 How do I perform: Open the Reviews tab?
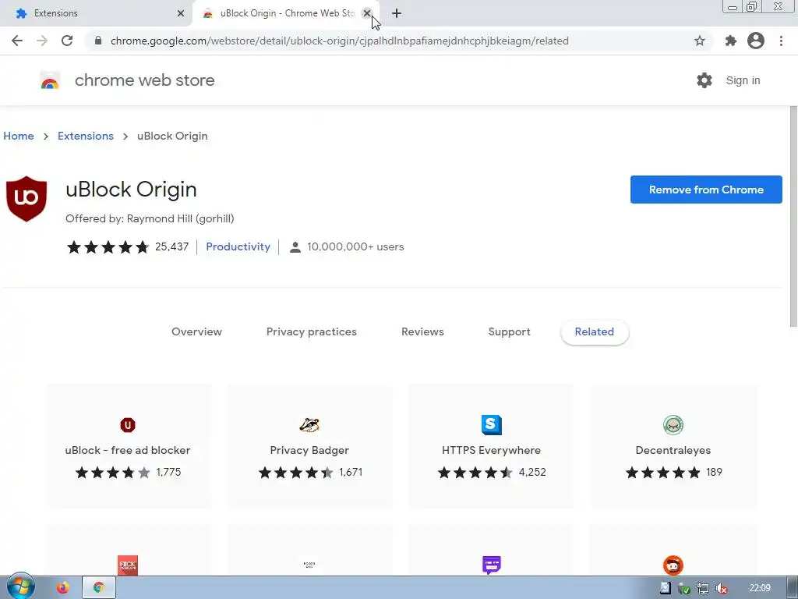pyautogui.click(x=422, y=331)
